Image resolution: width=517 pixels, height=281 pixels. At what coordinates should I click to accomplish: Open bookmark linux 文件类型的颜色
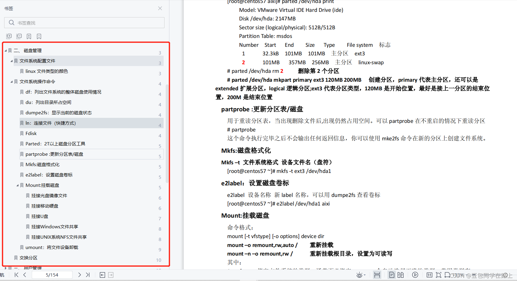pos(47,71)
